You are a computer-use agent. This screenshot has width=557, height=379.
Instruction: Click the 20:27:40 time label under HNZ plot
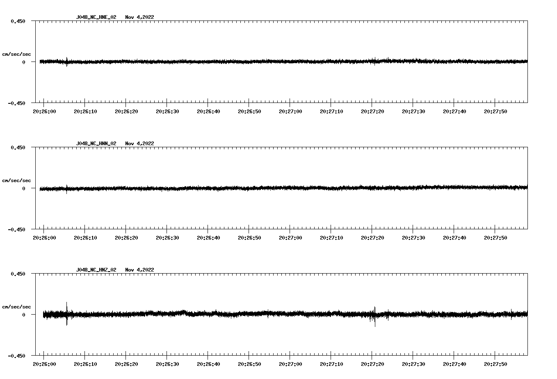click(x=454, y=364)
